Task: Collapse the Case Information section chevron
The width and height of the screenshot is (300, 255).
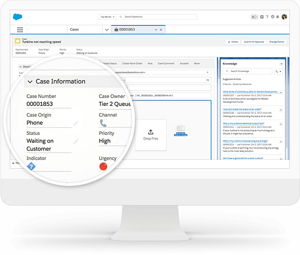Action: click(x=30, y=82)
